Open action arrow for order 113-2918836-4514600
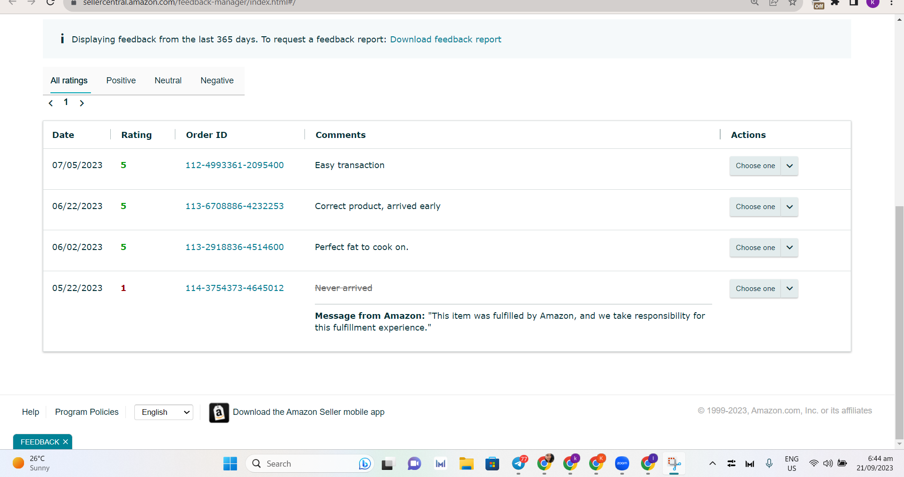Image resolution: width=904 pixels, height=477 pixels. 789,248
